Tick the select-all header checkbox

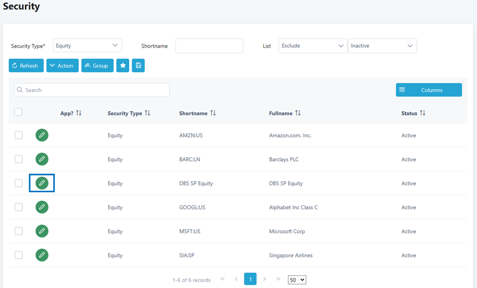click(18, 112)
